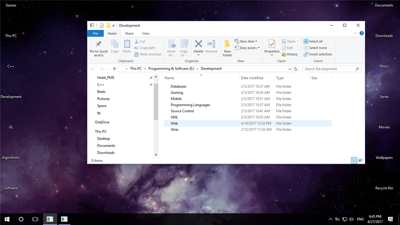Click the quick-access New folder icon in title bar
This screenshot has width=400, height=225.
[x=108, y=25]
